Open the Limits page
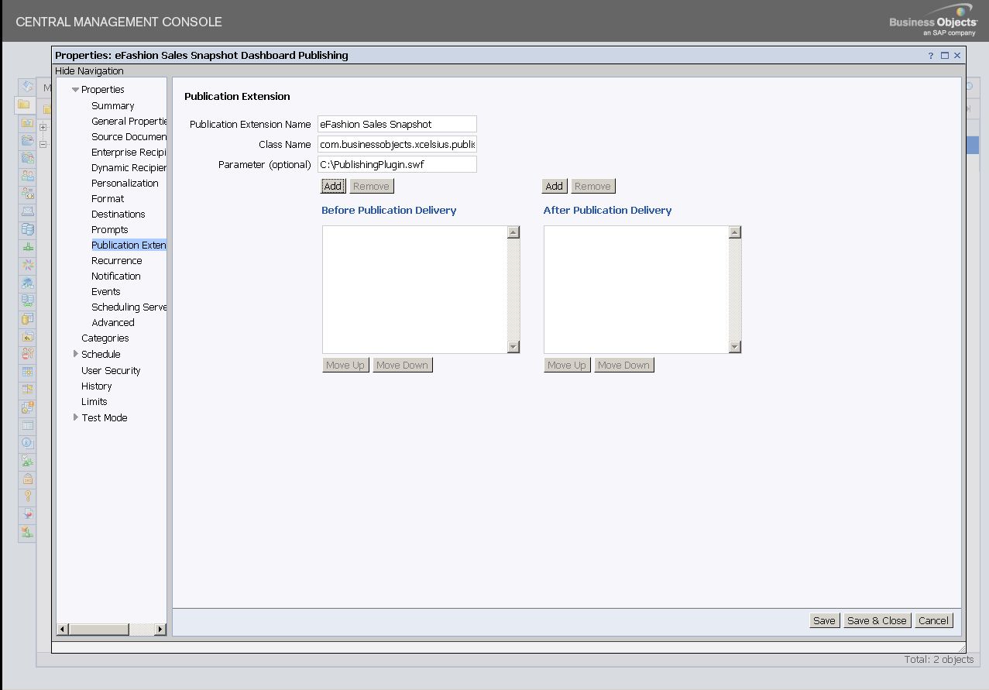Viewport: 989px width, 690px height. coord(94,402)
